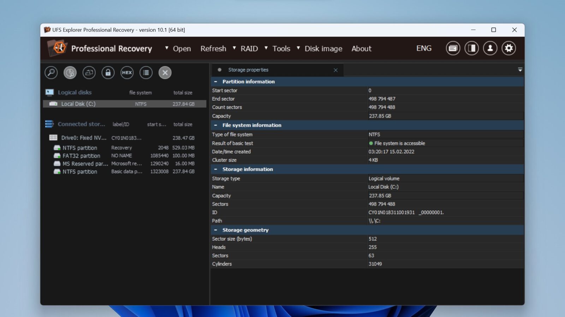Toggle the panel layout icon

(x=471, y=48)
